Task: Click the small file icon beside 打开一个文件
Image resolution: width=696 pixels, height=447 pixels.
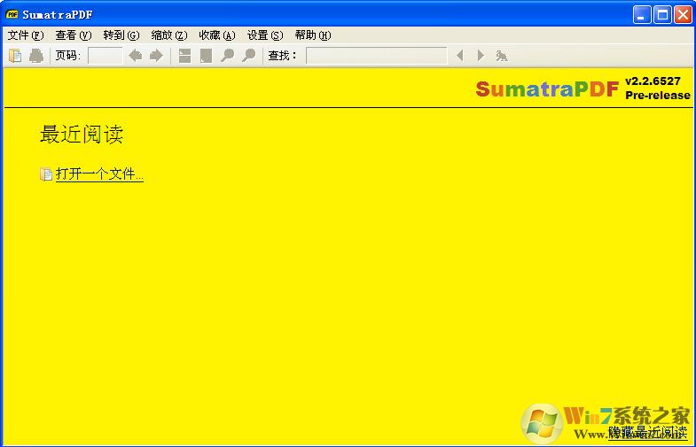Action: coord(46,174)
